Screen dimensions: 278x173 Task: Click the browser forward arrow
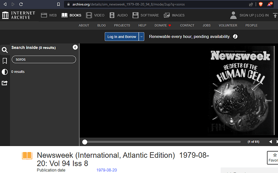click(13, 4)
